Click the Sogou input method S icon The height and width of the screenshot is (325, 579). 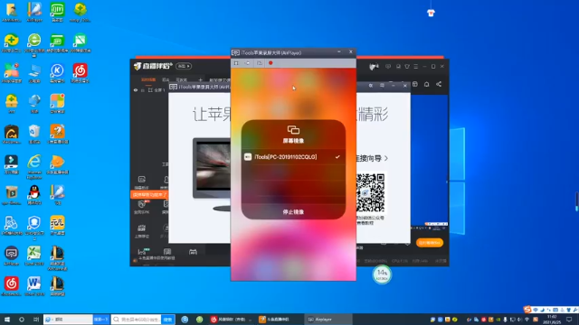pyautogui.click(x=527, y=310)
